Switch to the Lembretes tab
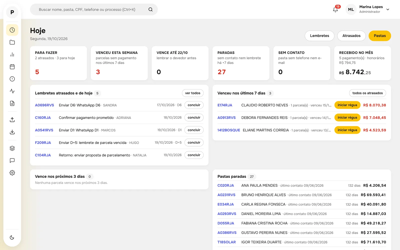 point(319,36)
